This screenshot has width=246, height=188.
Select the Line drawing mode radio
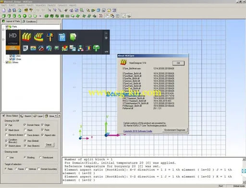click(8, 157)
